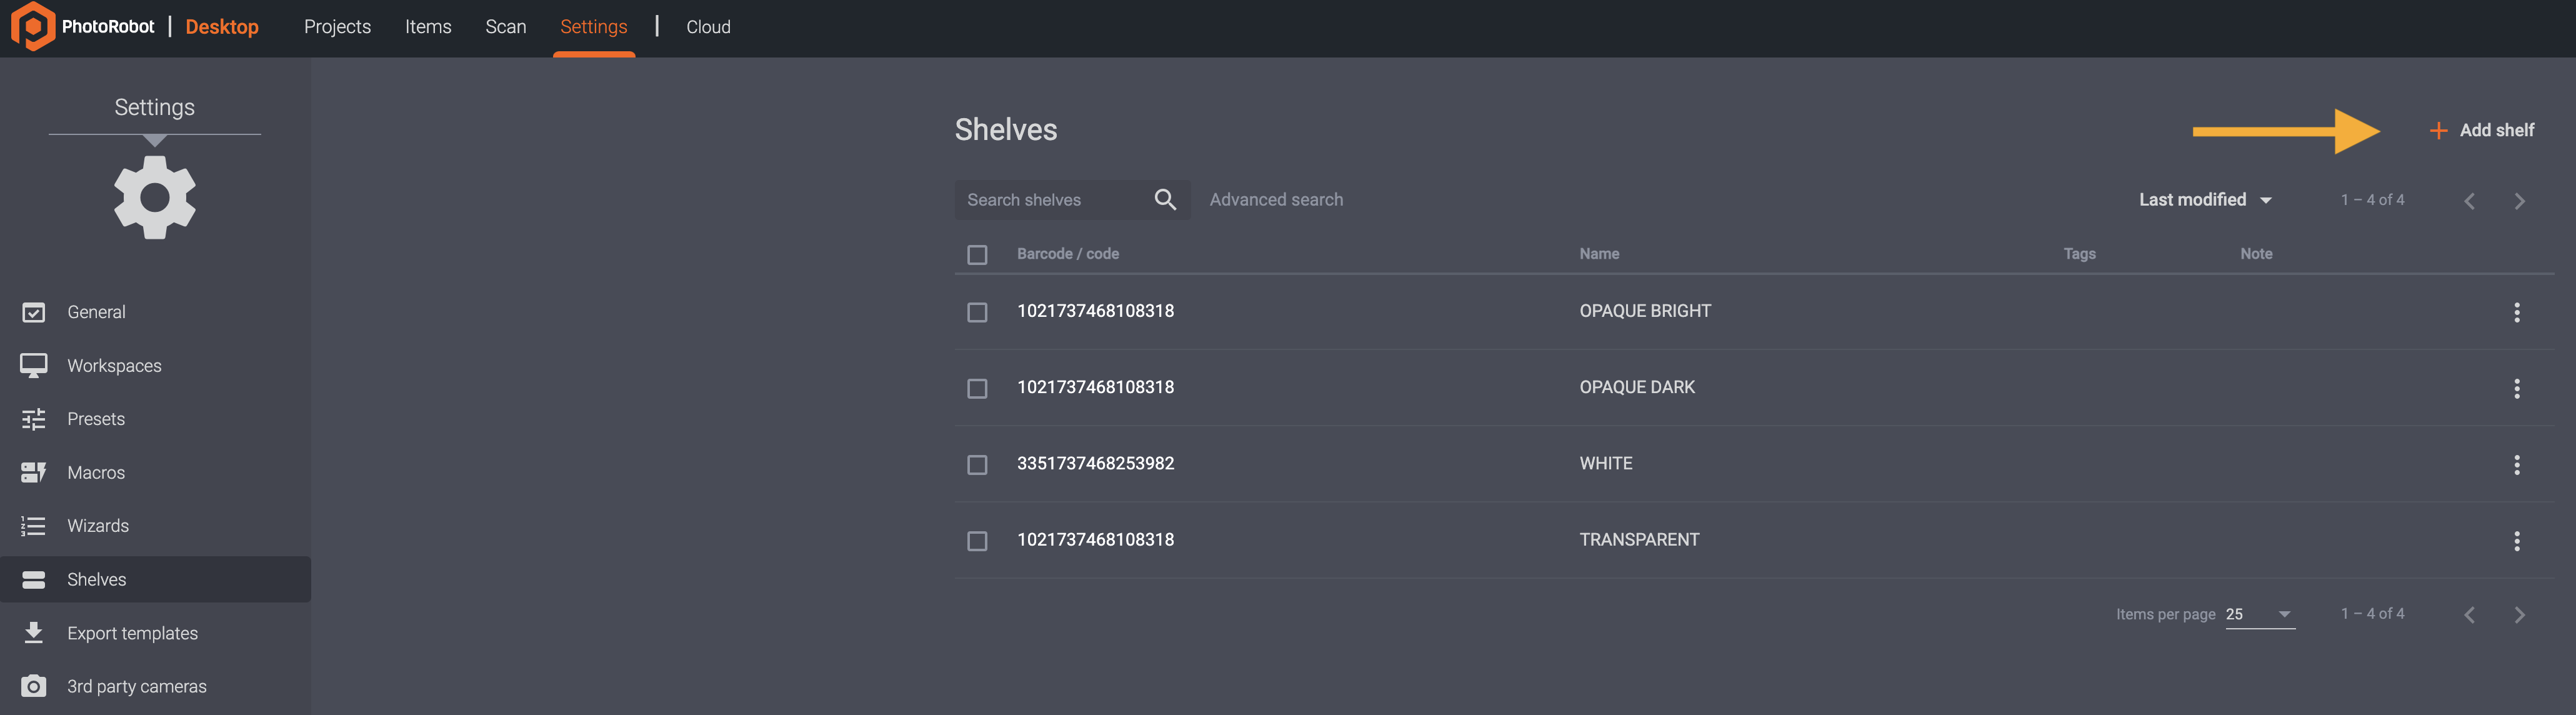Focus the Search shelves input field
This screenshot has height=715, width=2576.
tap(1050, 200)
